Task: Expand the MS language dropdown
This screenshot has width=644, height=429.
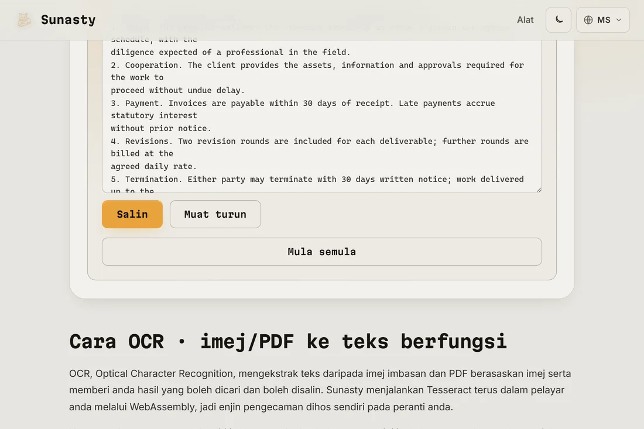Action: coord(602,20)
